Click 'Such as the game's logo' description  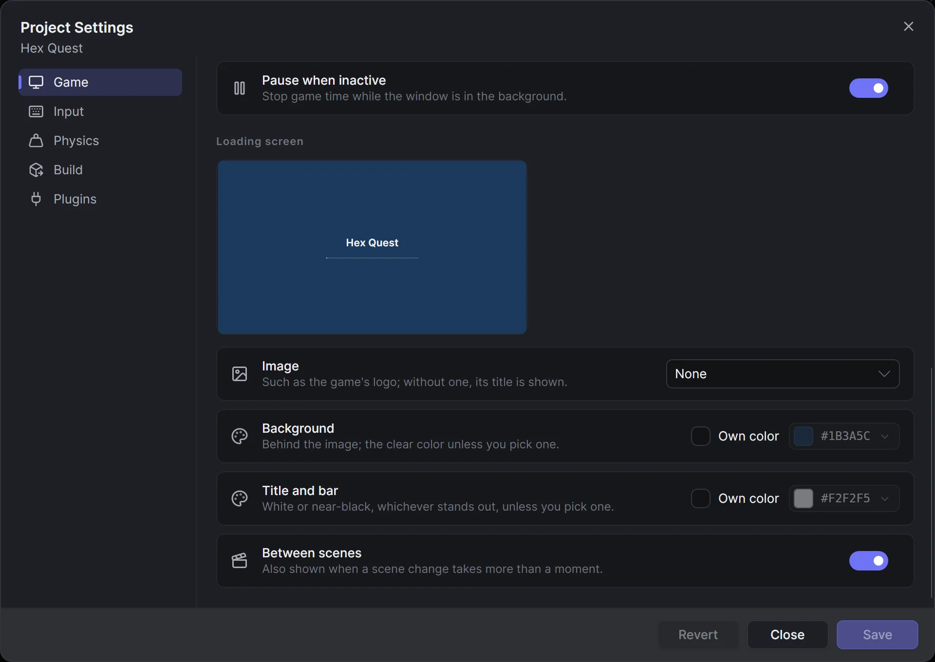click(x=415, y=382)
